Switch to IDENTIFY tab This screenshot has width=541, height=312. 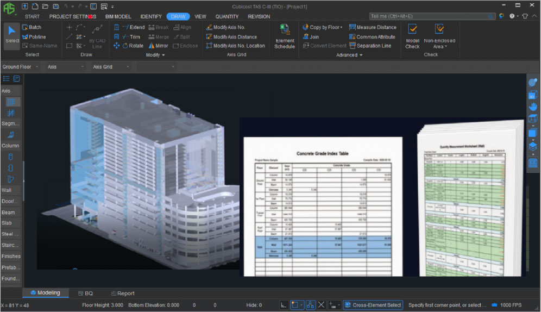coord(151,16)
